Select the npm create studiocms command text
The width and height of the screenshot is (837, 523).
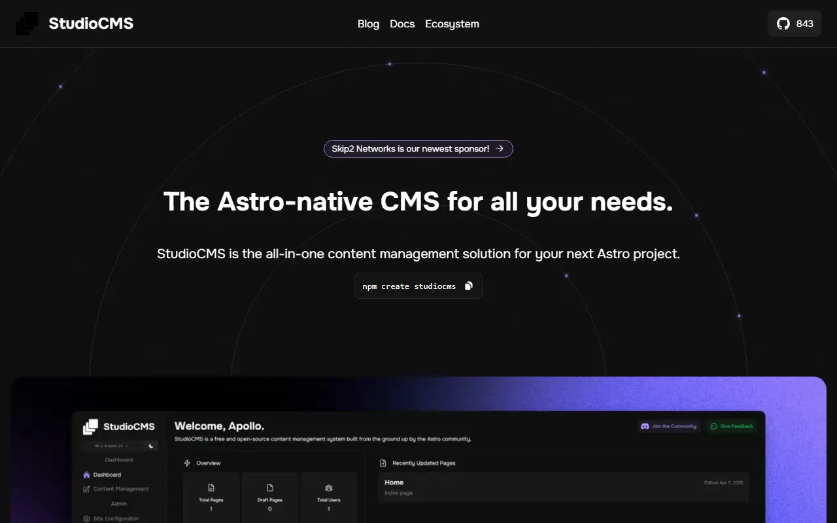click(409, 286)
